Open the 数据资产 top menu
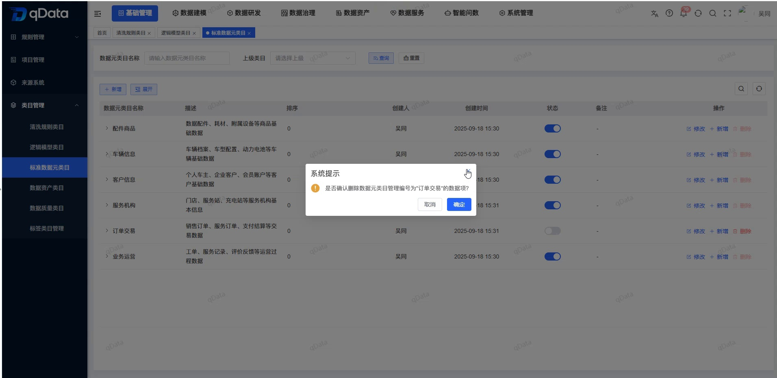777x378 pixels. coord(353,13)
